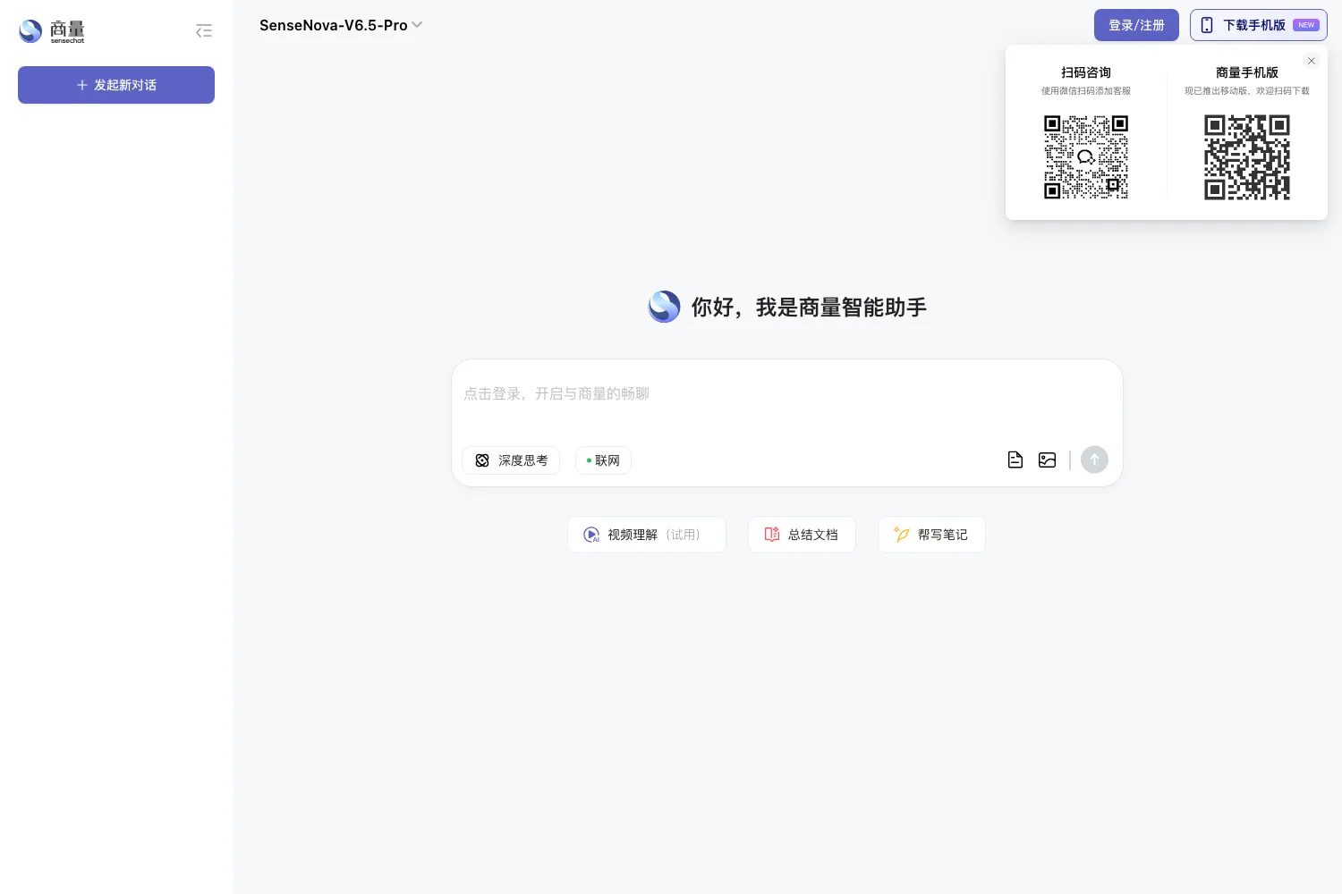Click the 扫码咨询 WeChat QR code
Viewport: 1342px width, 894px height.
tap(1086, 156)
